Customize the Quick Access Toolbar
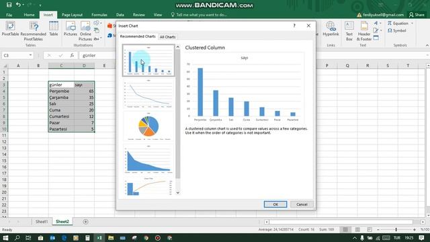430x242 pixels. coord(40,5)
